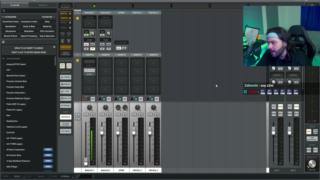Close the insert assign hint banner
320x180 pixels.
coord(54,47)
